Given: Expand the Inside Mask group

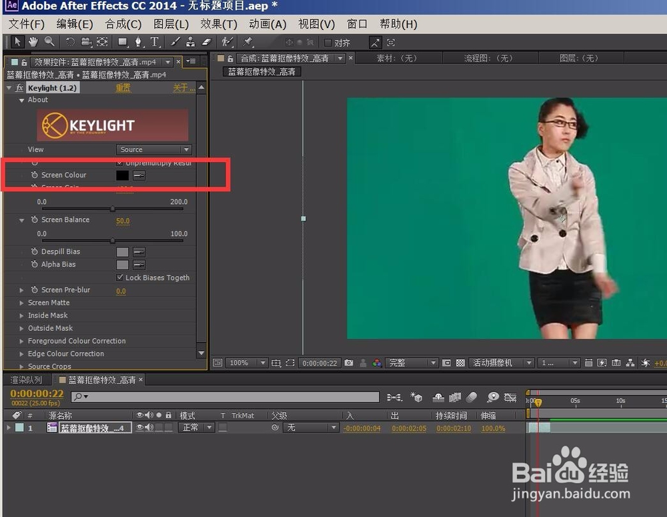Looking at the screenshot, I should click(22, 316).
